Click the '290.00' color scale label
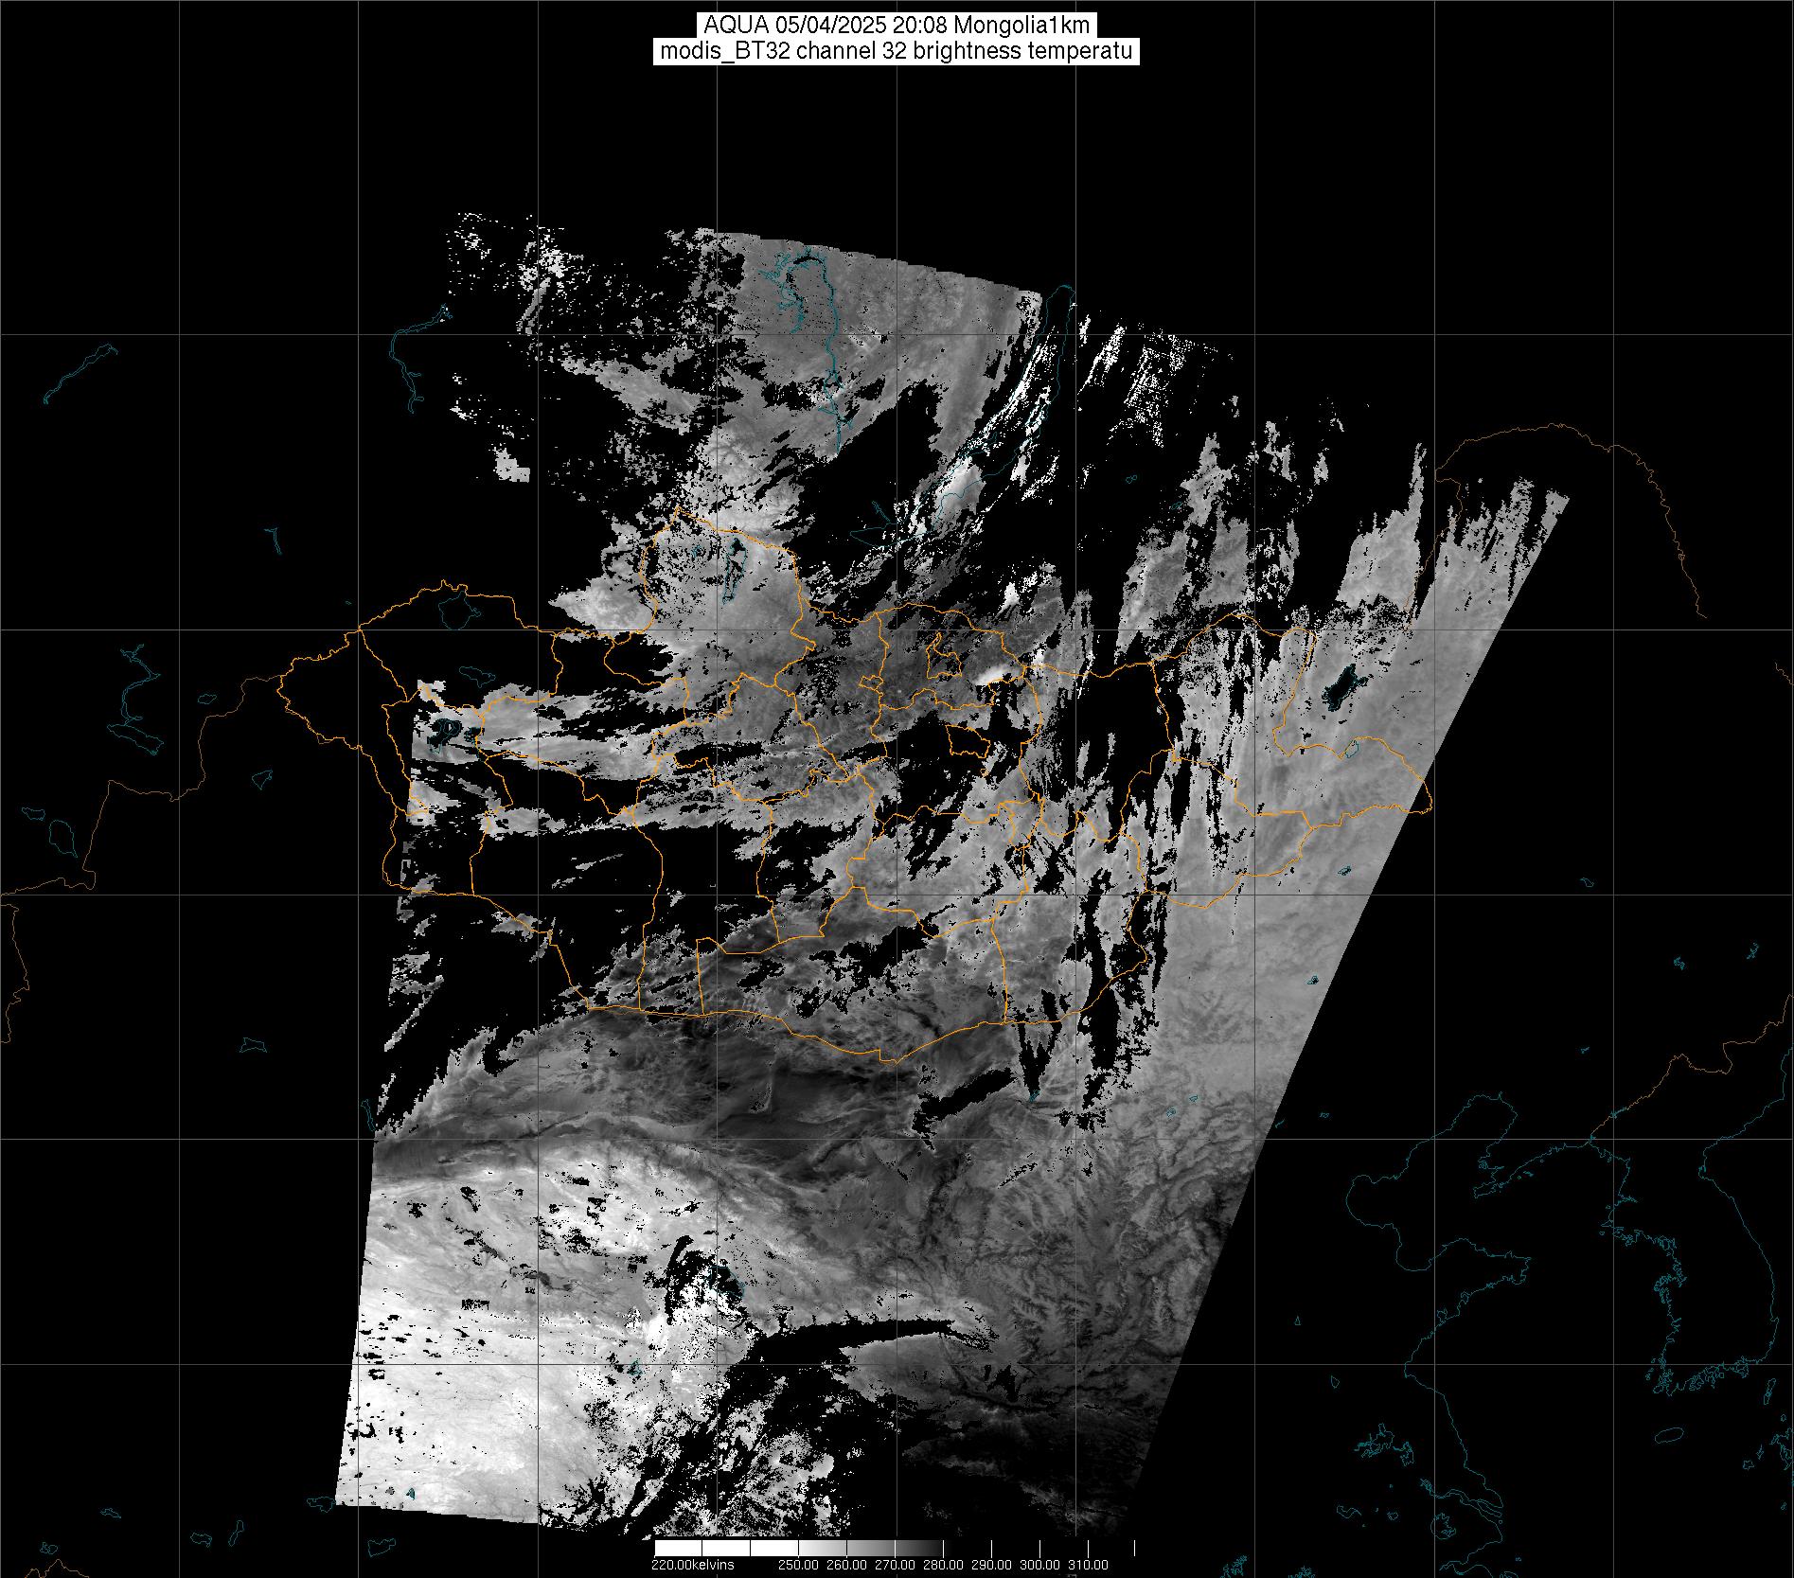Screen dimensions: 1794x1578 pyautogui.click(x=991, y=1565)
